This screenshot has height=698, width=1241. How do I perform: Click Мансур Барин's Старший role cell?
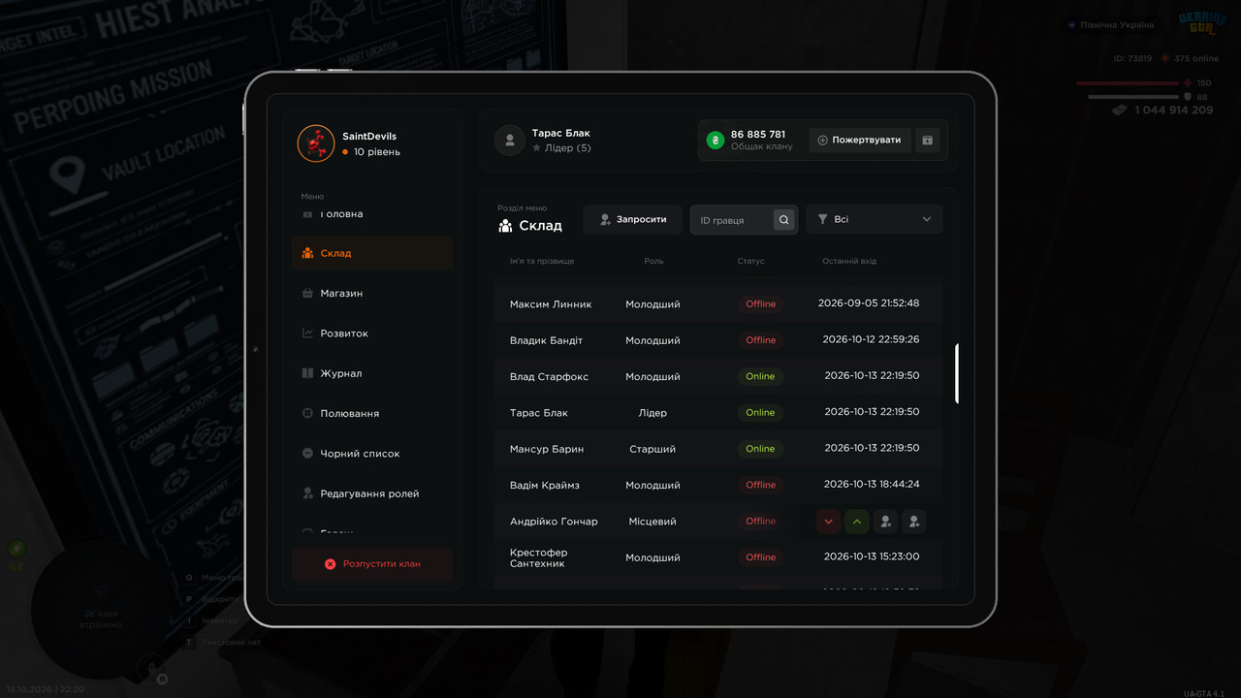pos(652,449)
